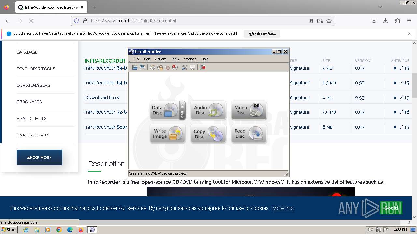Click the Copy Disc button
Screen dimensions: 417x234
click(x=208, y=134)
